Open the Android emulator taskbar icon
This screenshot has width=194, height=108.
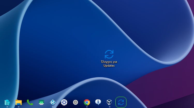click(x=41, y=102)
